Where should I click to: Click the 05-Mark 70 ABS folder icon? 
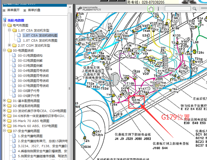(9, 121)
